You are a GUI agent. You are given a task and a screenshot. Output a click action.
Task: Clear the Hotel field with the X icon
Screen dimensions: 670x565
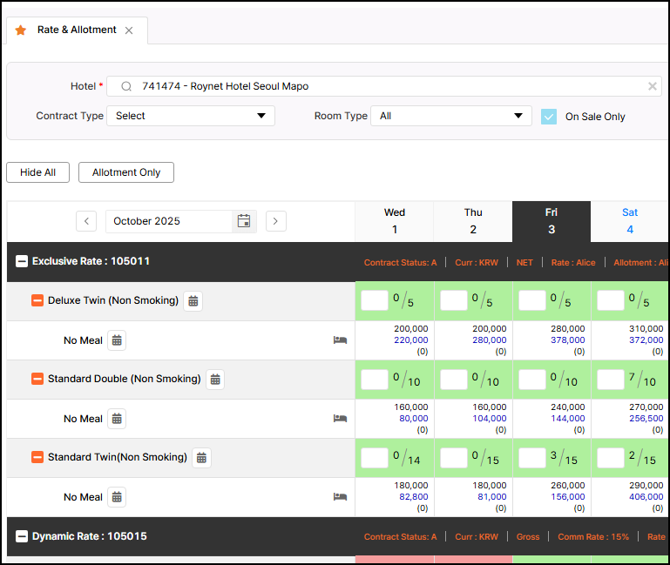[x=652, y=86]
